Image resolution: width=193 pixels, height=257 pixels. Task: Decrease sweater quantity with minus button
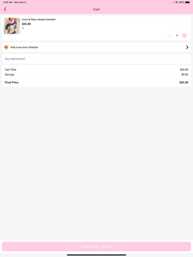point(170,35)
